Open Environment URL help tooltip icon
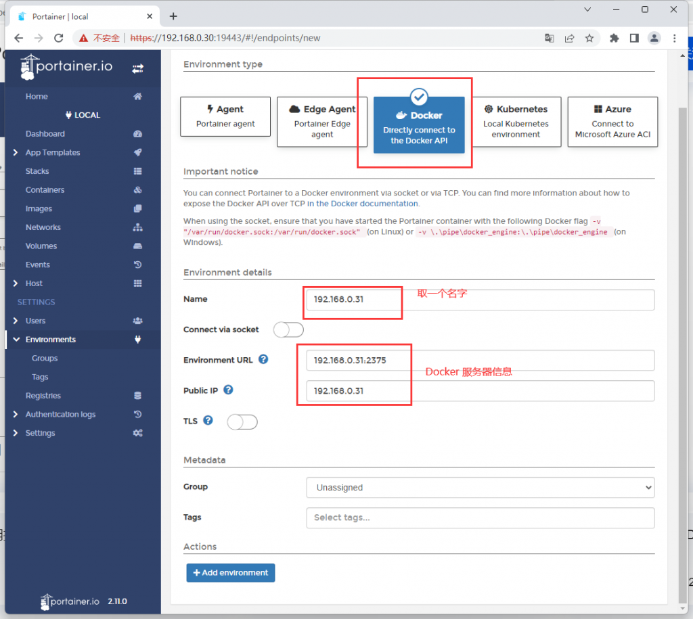Viewport: 693px width, 619px height. [x=263, y=359]
